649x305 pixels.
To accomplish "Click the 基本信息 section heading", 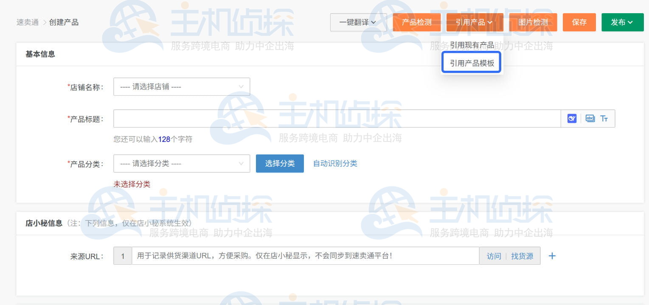I will pyautogui.click(x=40, y=54).
